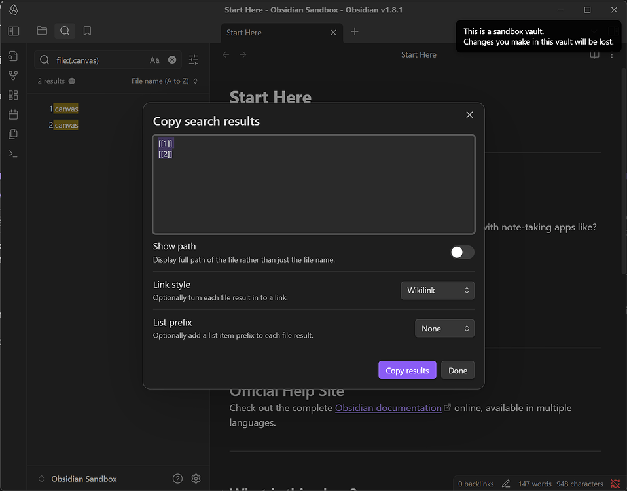
Task: Click the more options dots beside 2 results
Action: point(72,81)
